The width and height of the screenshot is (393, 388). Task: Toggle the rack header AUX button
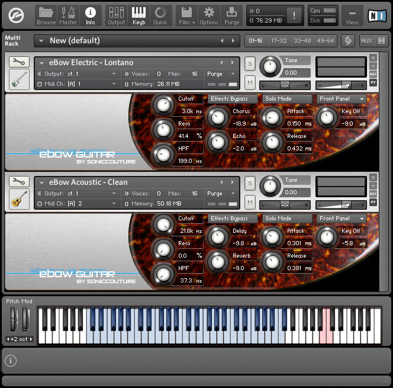pyautogui.click(x=366, y=41)
